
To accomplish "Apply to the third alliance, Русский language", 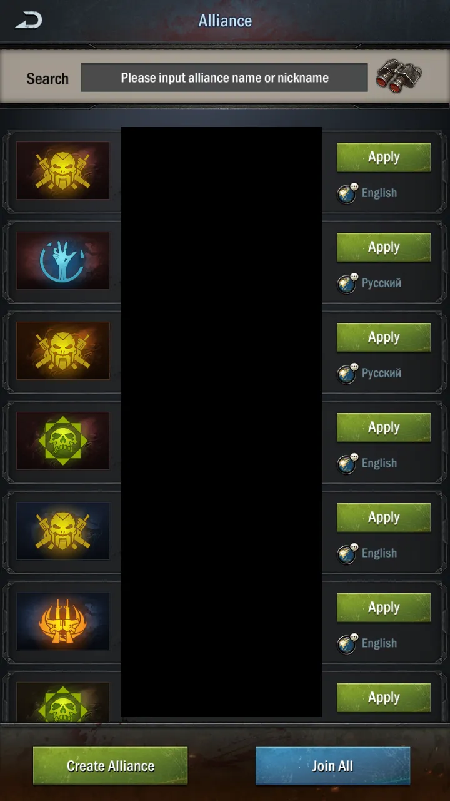I will (384, 337).
